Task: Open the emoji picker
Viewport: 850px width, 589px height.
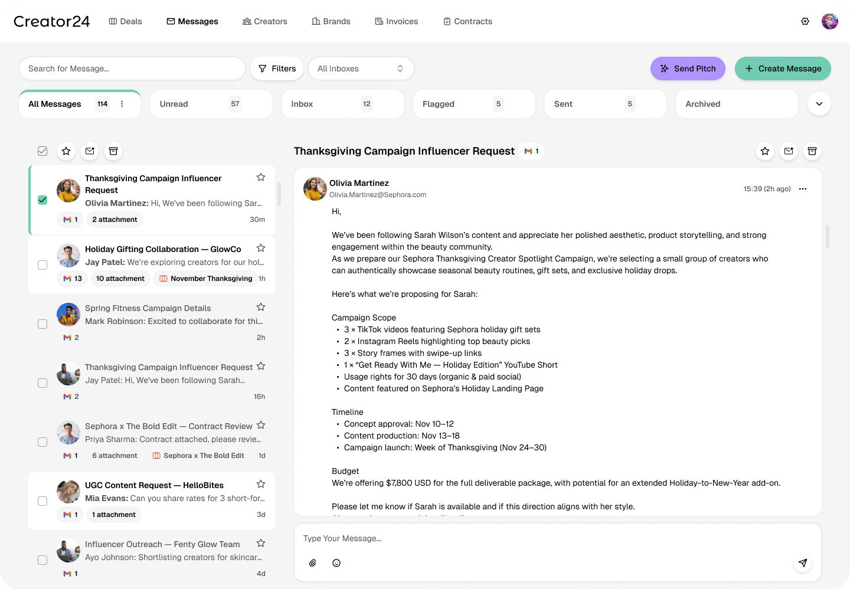Action: click(336, 563)
